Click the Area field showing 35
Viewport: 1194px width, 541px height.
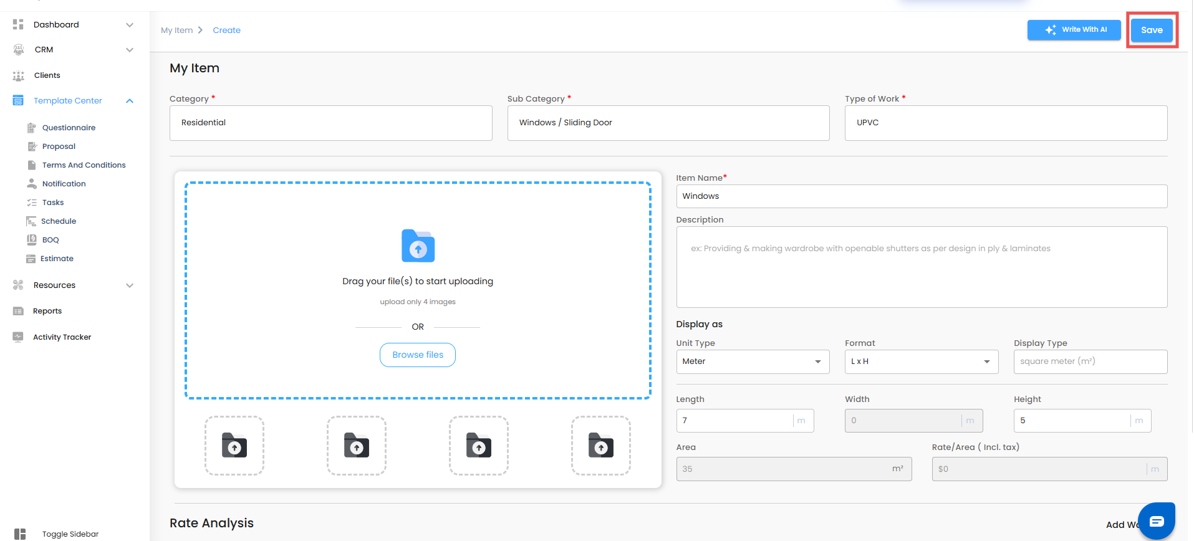[x=794, y=469]
